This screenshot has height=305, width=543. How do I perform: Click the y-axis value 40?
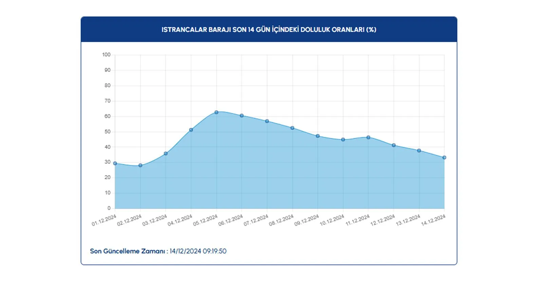pyautogui.click(x=108, y=147)
